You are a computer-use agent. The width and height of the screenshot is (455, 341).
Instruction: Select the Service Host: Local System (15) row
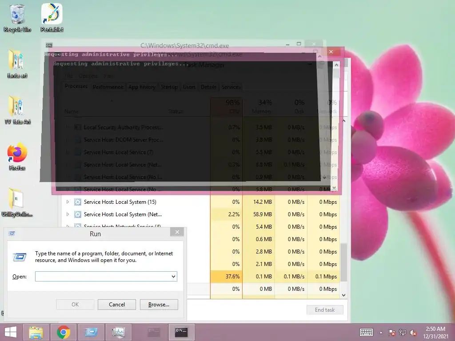(201, 202)
